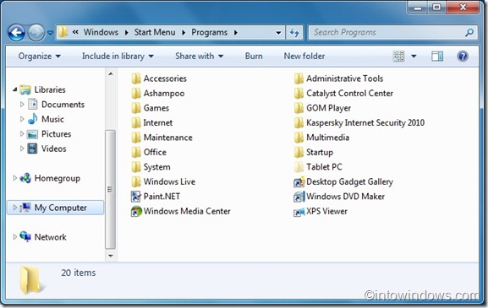Select the Catalyst Control Center folder
The image size is (488, 308).
[343, 93]
